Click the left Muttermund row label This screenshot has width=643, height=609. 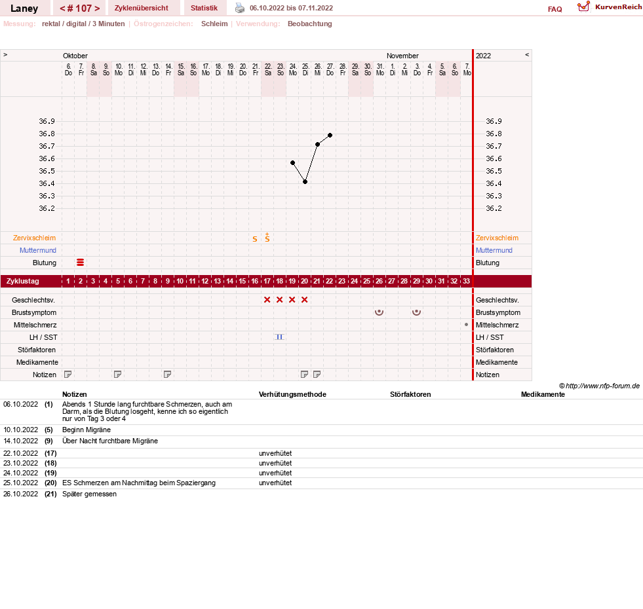point(38,250)
